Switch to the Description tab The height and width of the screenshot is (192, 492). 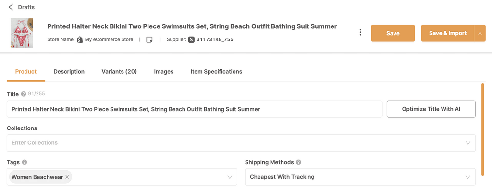(69, 72)
